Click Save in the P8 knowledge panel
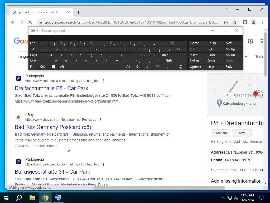Image resolution: width=270 pixels, height=203 pixels. click(242, 133)
